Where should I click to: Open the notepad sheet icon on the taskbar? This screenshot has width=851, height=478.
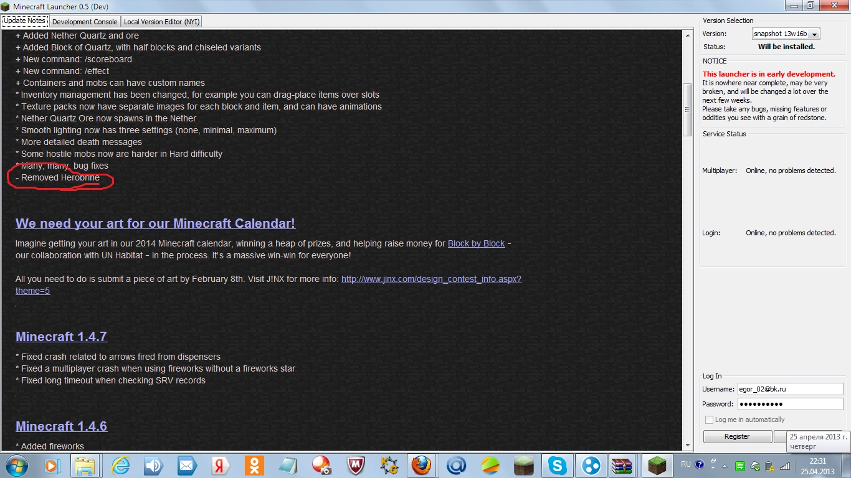pos(287,466)
